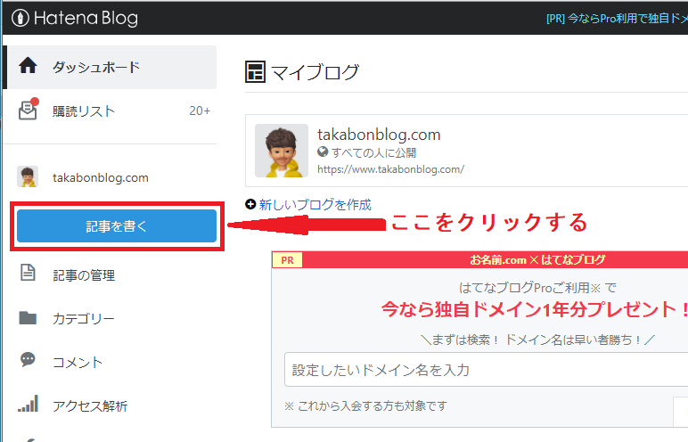Image resolution: width=688 pixels, height=442 pixels.
Task: Click the plus icon for new blog
Action: click(250, 204)
